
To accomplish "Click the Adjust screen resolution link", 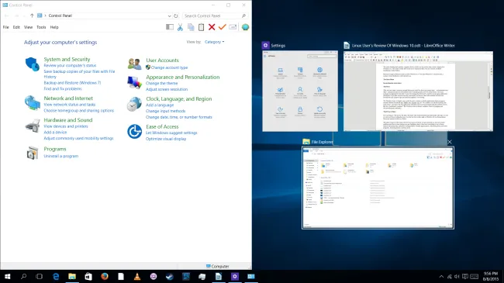I will pos(167,89).
